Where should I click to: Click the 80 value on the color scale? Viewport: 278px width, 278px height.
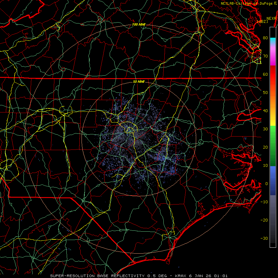[265, 38]
